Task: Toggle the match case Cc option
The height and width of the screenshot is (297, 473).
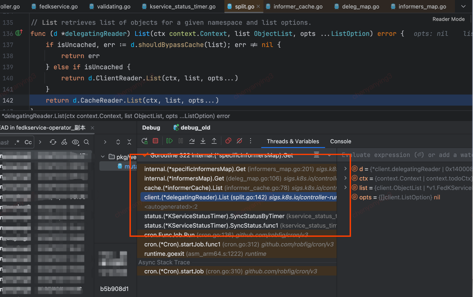Action: [x=28, y=142]
